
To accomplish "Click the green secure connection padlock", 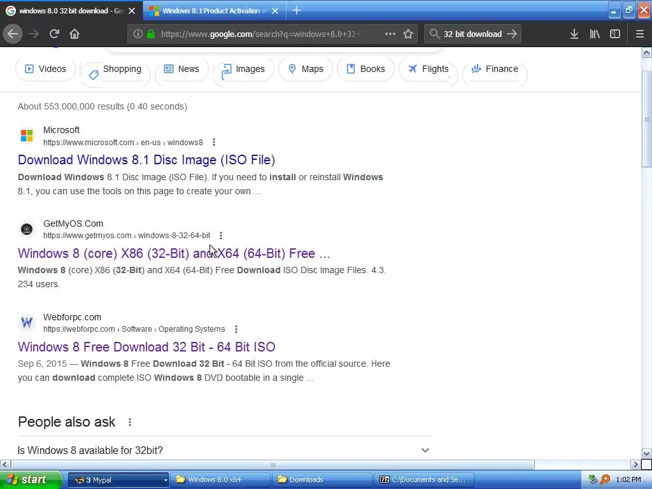I will pyautogui.click(x=151, y=34).
